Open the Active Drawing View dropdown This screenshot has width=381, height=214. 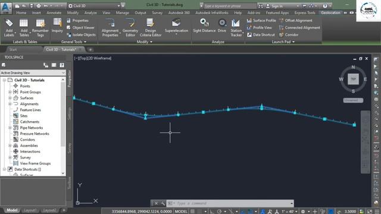pos(33,73)
